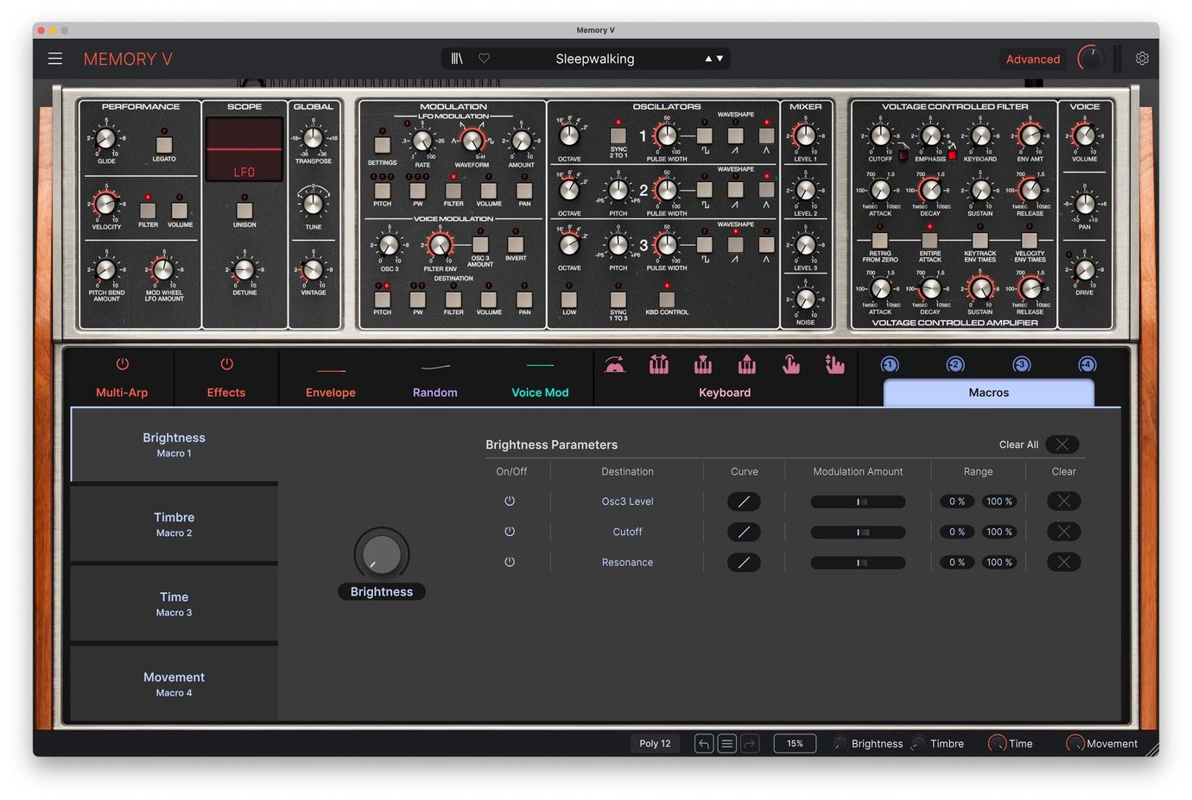Click the keyboard icon with horizontal double arrow
The height and width of the screenshot is (800, 1192).
(x=659, y=365)
